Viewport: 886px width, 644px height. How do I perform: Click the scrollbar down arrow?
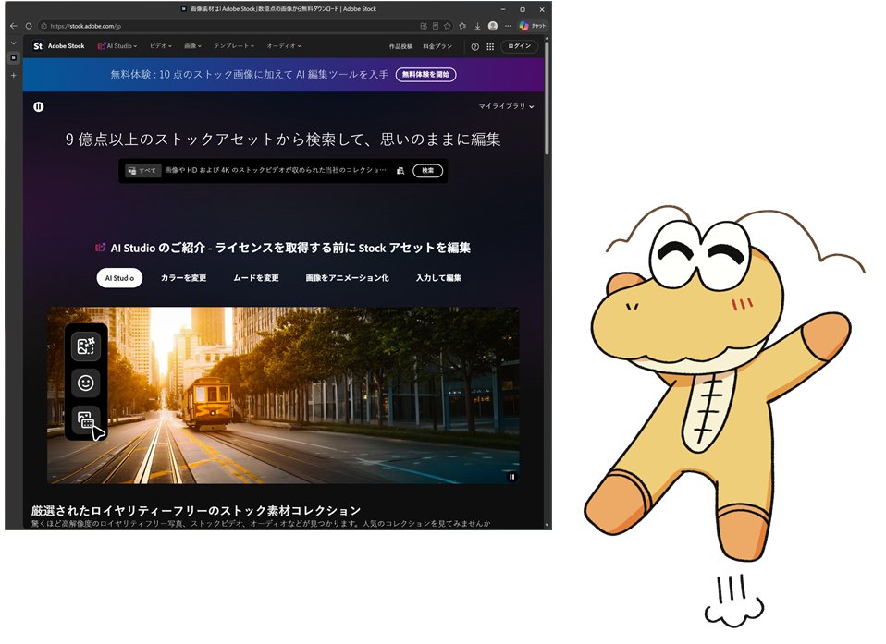point(547,525)
